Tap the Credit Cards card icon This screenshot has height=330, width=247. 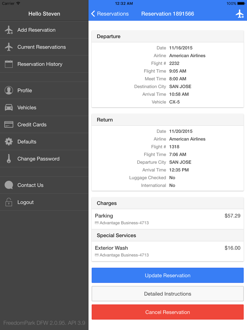(9, 124)
